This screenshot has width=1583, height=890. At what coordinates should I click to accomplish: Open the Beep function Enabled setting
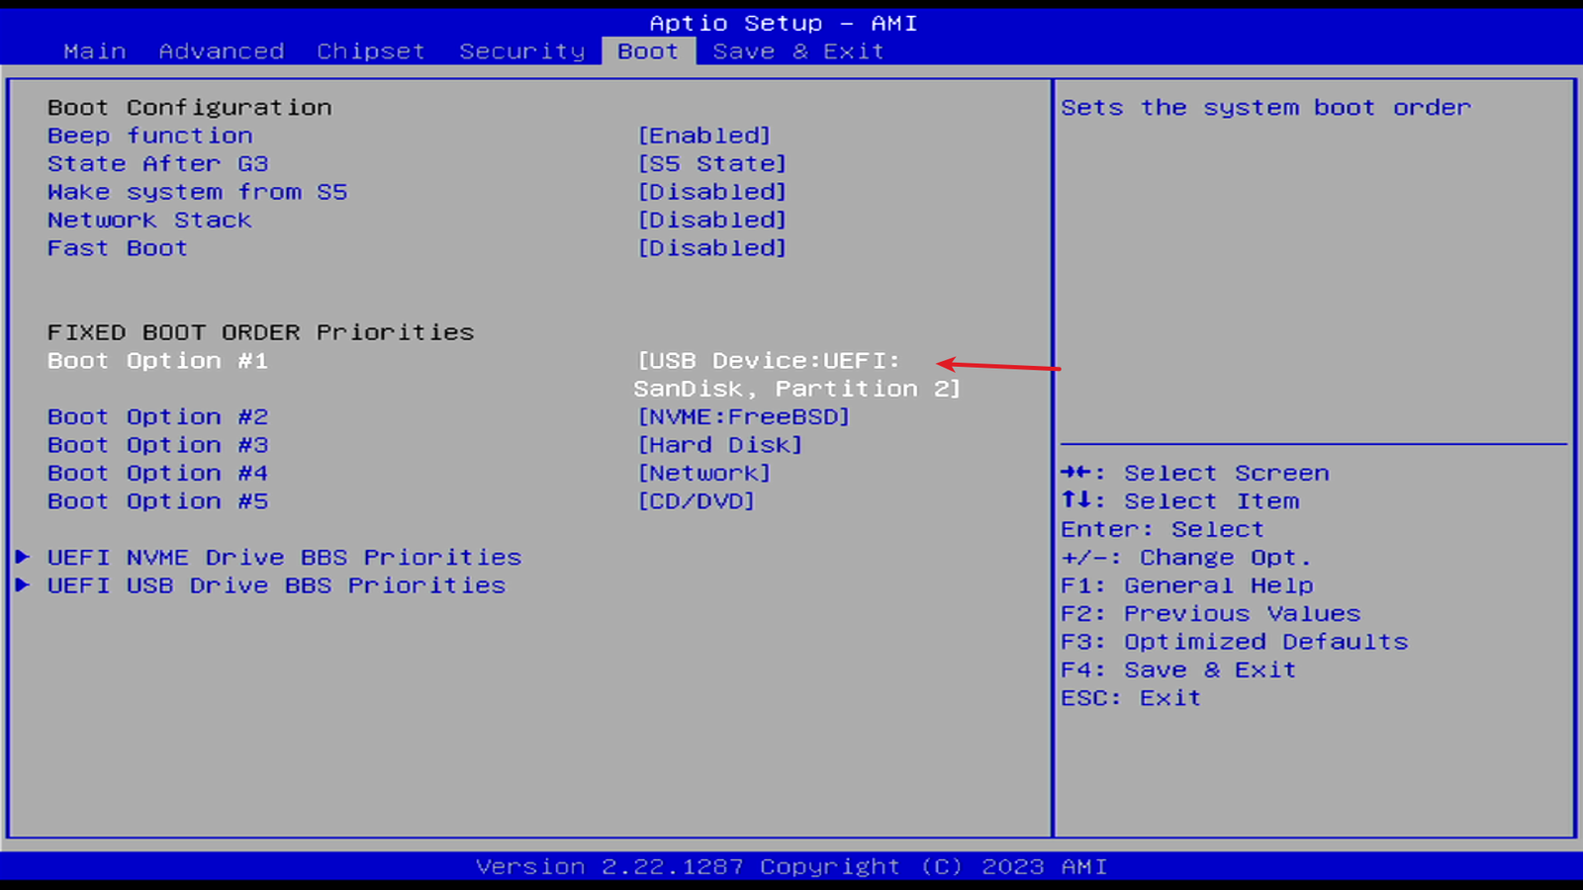click(704, 135)
